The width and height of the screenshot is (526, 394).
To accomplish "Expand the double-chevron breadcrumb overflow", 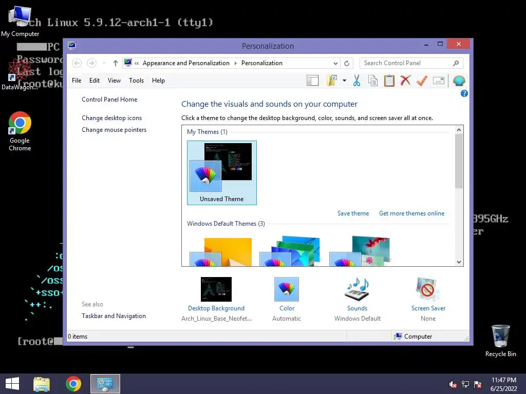I will pyautogui.click(x=137, y=63).
